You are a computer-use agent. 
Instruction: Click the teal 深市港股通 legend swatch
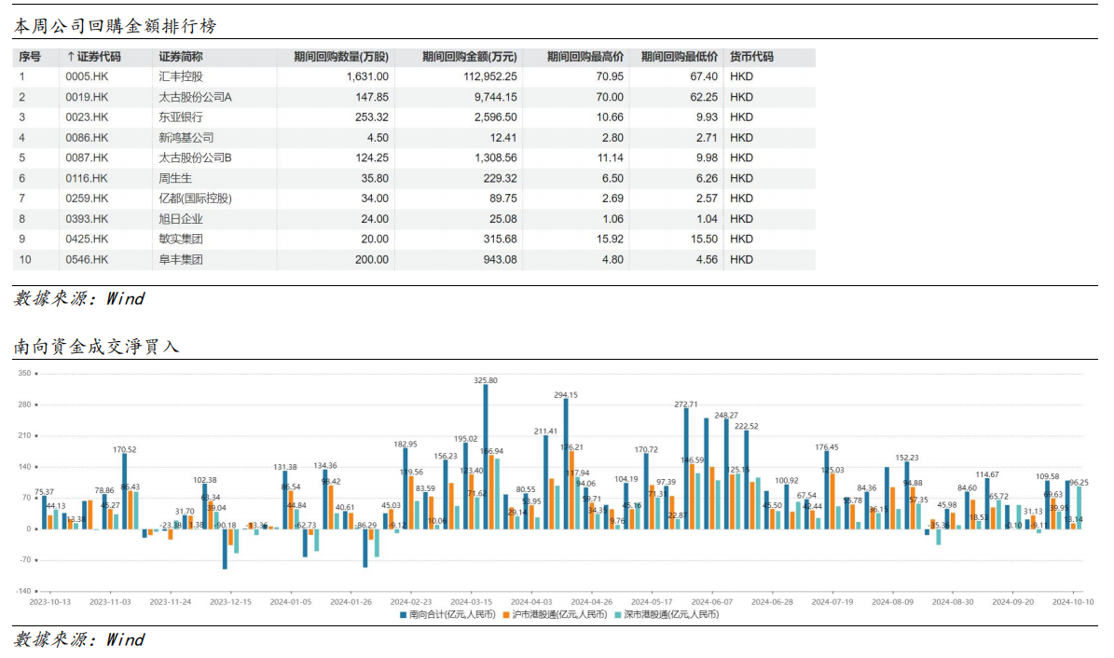pyautogui.click(x=618, y=615)
